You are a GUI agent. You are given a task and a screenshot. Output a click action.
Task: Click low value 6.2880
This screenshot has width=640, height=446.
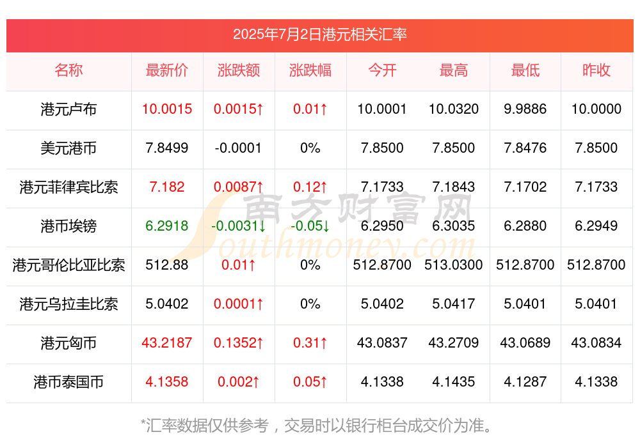pos(525,226)
